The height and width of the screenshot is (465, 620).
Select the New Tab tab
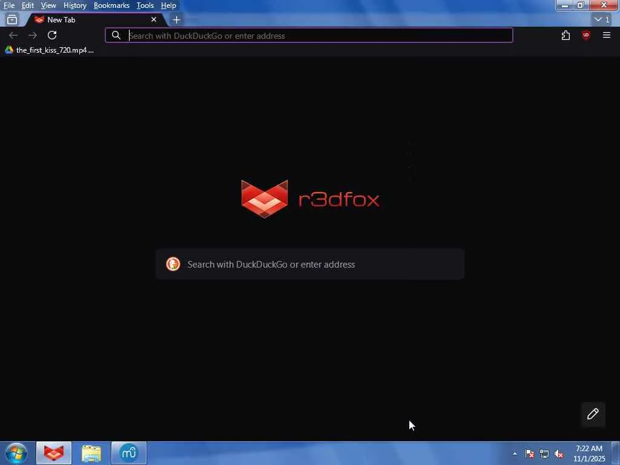(95, 19)
